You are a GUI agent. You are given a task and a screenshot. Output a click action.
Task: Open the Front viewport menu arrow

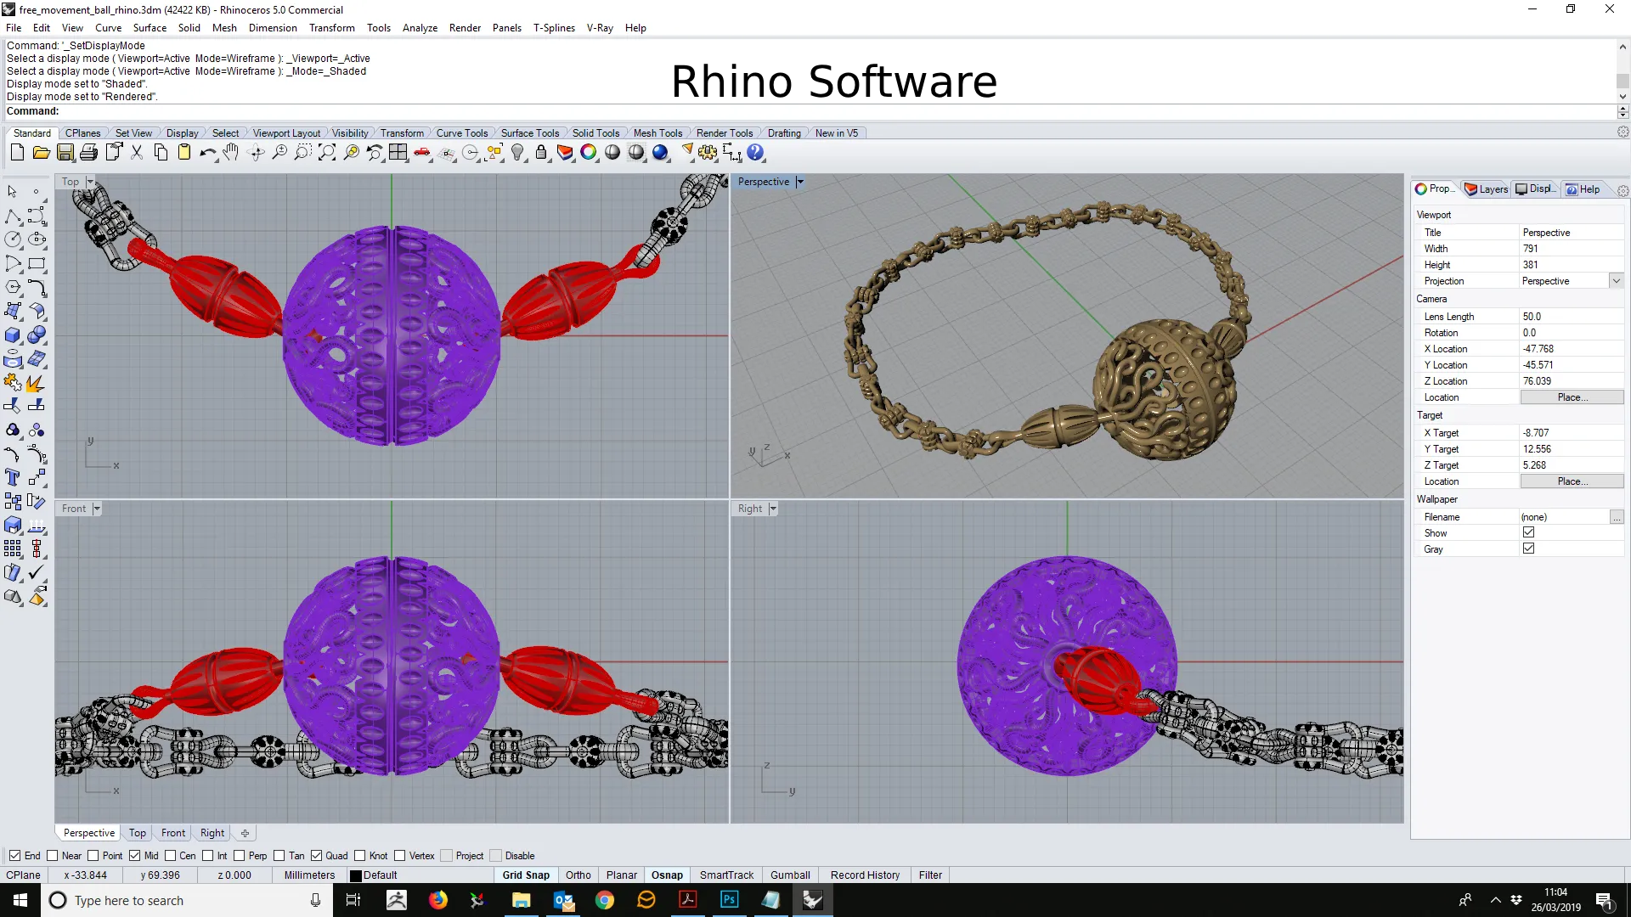(97, 509)
